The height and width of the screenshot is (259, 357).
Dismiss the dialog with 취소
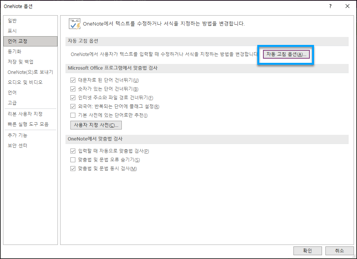click(339, 251)
